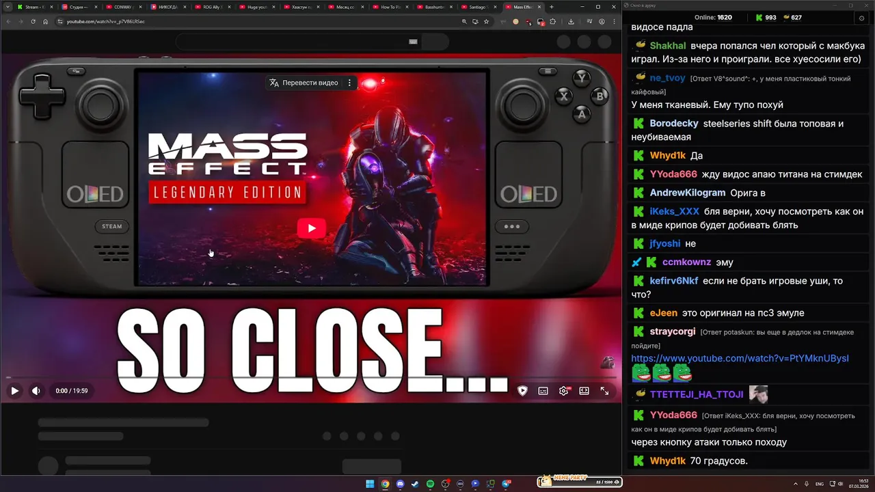Open Chrome from the taskbar
This screenshot has height=492, width=875.
click(385, 484)
